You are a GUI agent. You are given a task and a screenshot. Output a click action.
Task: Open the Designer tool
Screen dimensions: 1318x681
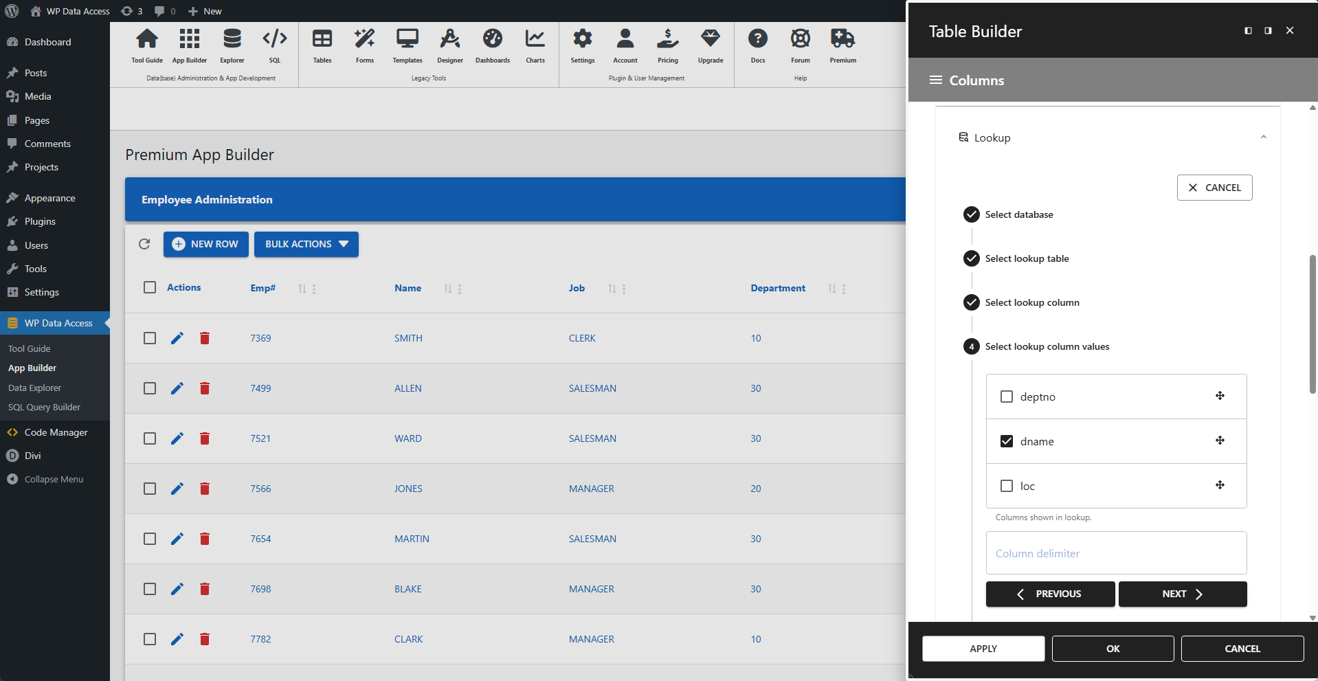[x=449, y=45]
